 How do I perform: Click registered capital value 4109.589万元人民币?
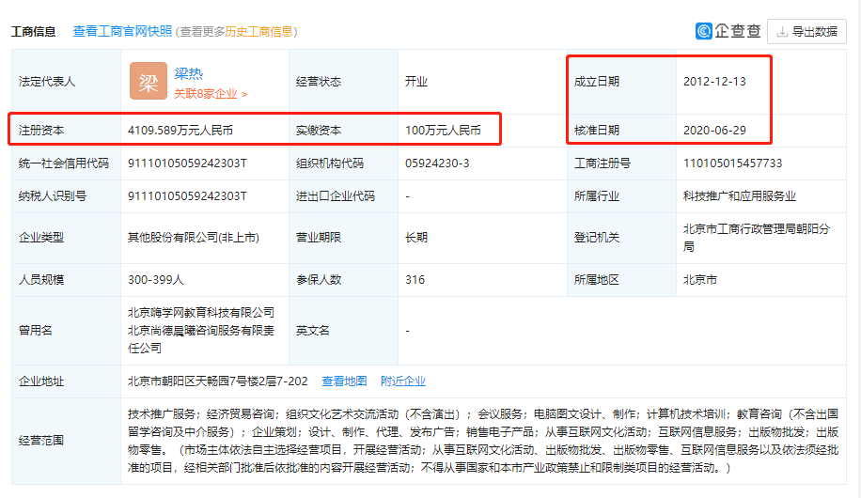[186, 130]
